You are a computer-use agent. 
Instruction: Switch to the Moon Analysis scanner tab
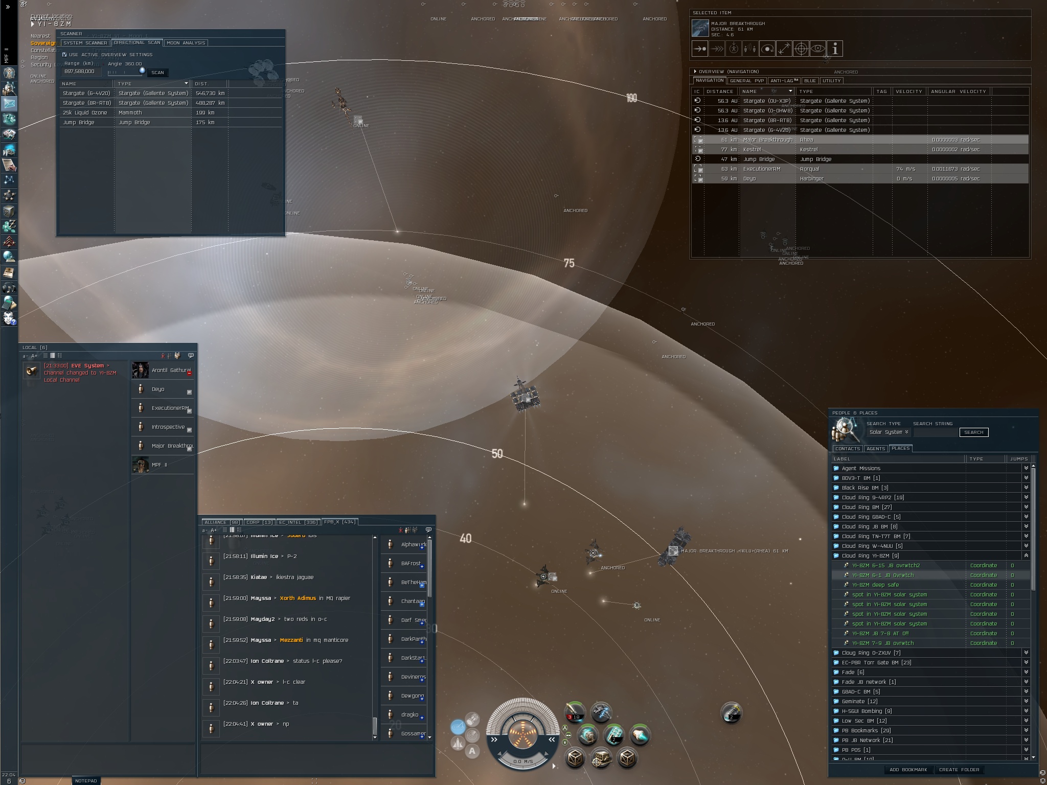pyautogui.click(x=186, y=43)
